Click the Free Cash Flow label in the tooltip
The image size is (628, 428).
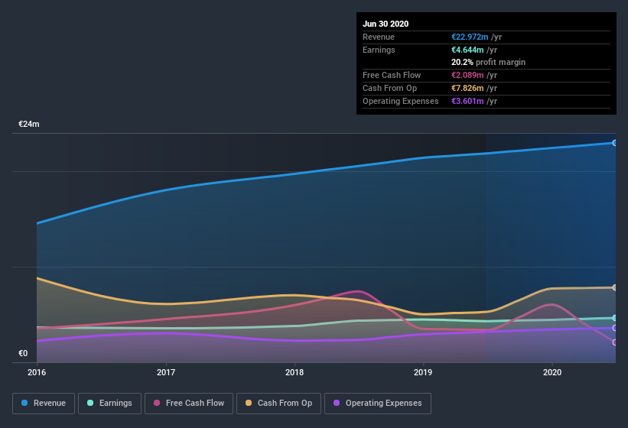click(x=392, y=75)
